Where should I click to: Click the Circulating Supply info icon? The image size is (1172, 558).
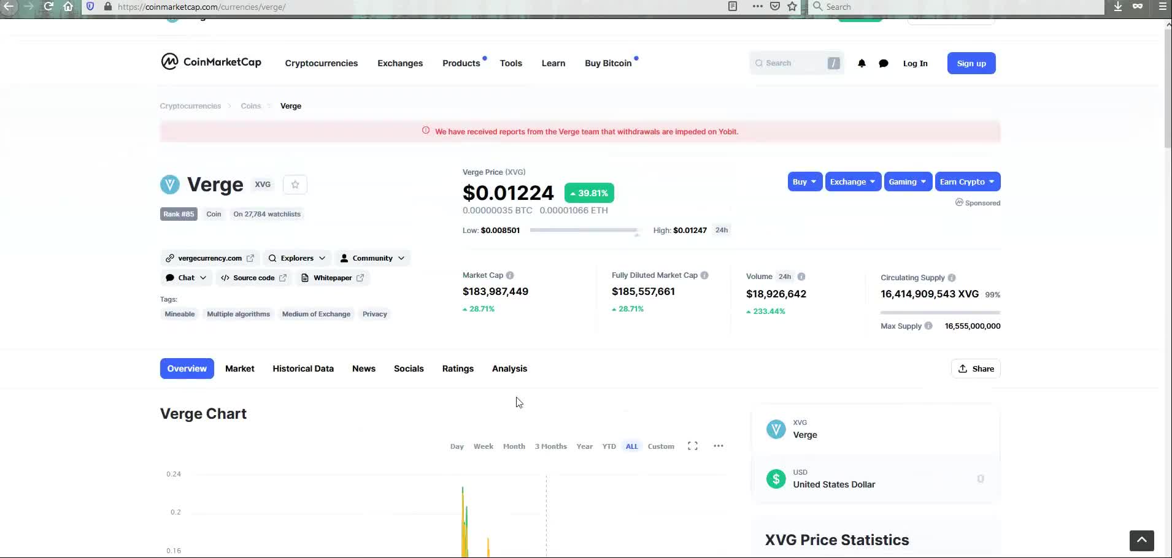(x=952, y=278)
